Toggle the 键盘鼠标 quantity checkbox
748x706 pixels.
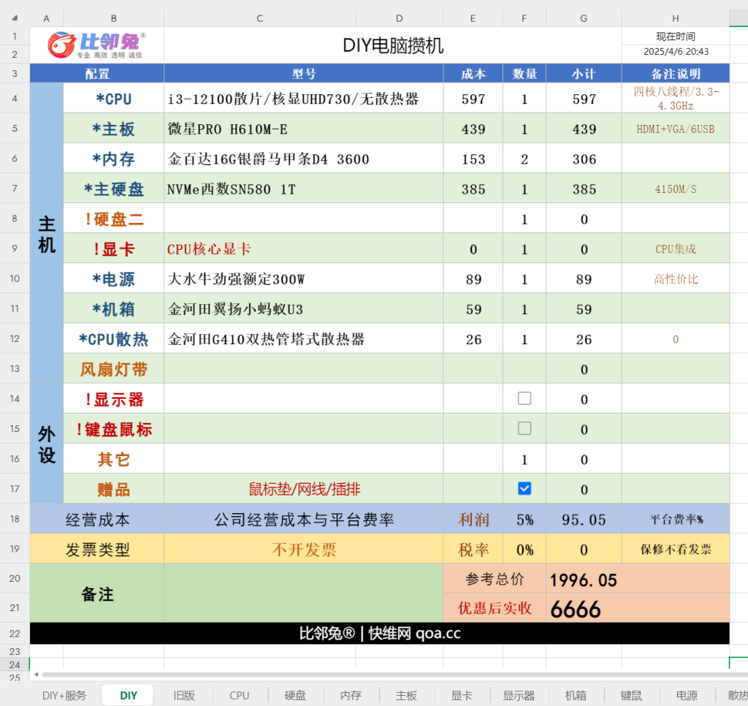pos(524,428)
